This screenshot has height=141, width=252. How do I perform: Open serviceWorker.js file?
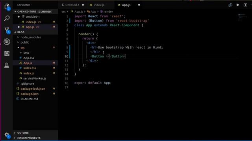click(x=35, y=78)
